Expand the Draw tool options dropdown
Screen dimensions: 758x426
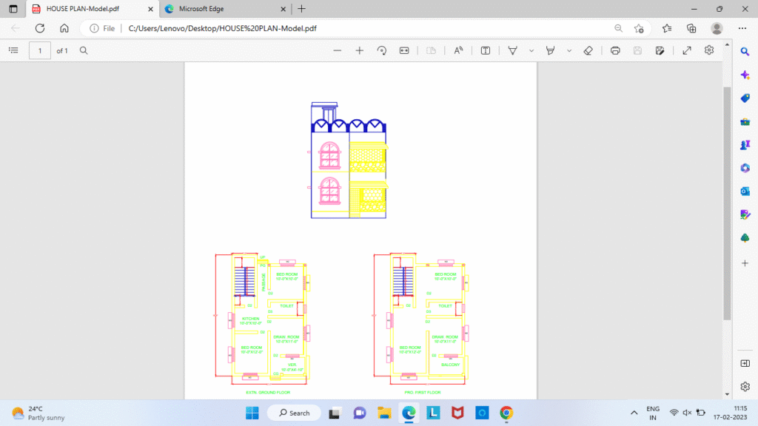(531, 50)
